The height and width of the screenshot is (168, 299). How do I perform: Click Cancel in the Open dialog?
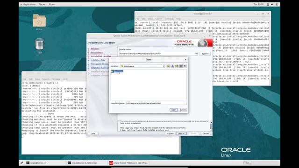coord(183,110)
